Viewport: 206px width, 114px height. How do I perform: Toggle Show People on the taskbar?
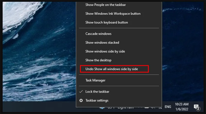tap(106, 5)
